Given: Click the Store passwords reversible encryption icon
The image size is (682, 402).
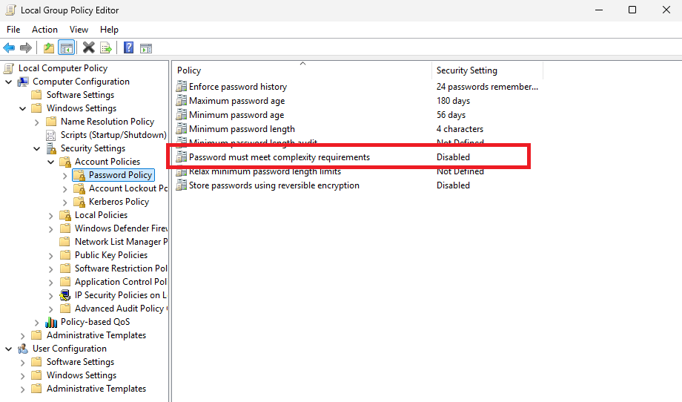Looking at the screenshot, I should 182,185.
